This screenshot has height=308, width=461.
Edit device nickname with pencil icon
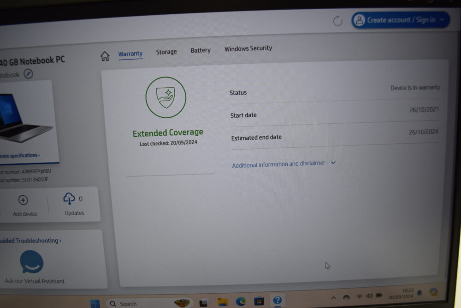[x=28, y=73]
